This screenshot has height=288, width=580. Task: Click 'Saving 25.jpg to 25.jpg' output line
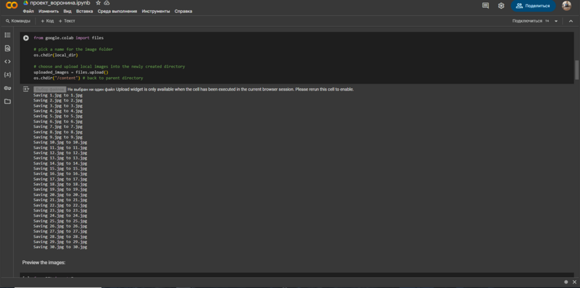tap(61, 221)
